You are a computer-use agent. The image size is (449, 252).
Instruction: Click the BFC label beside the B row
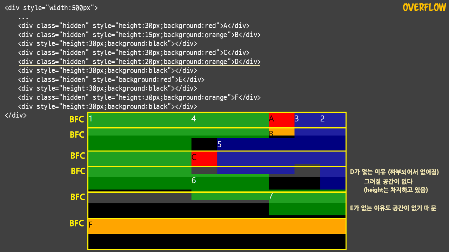pos(77,135)
